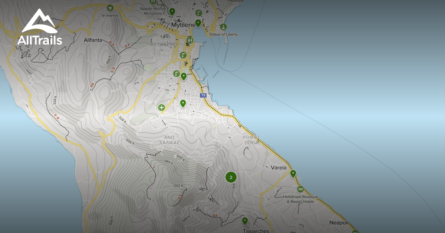The image size is (445, 233).
Task: Select the hospital plus icon on the map
Action: (162, 107)
